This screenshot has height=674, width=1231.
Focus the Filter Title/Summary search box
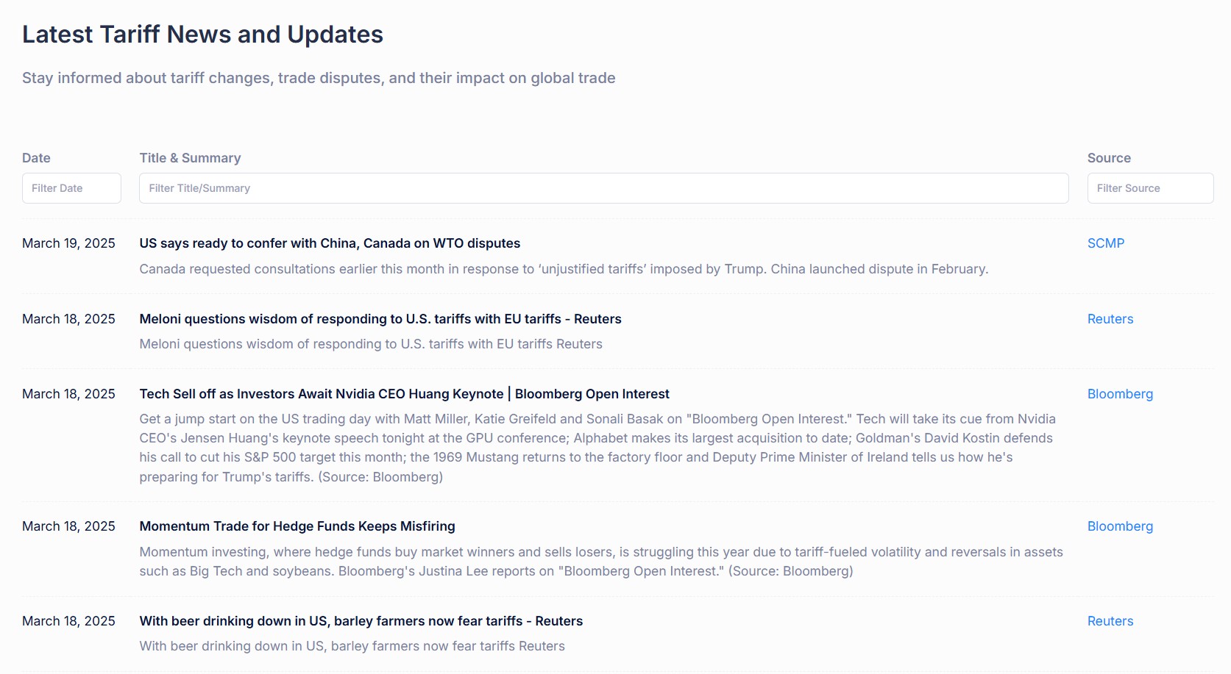tap(603, 188)
